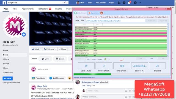Click camera icon in the comment box
The image size is (176, 99).
click(130, 97)
